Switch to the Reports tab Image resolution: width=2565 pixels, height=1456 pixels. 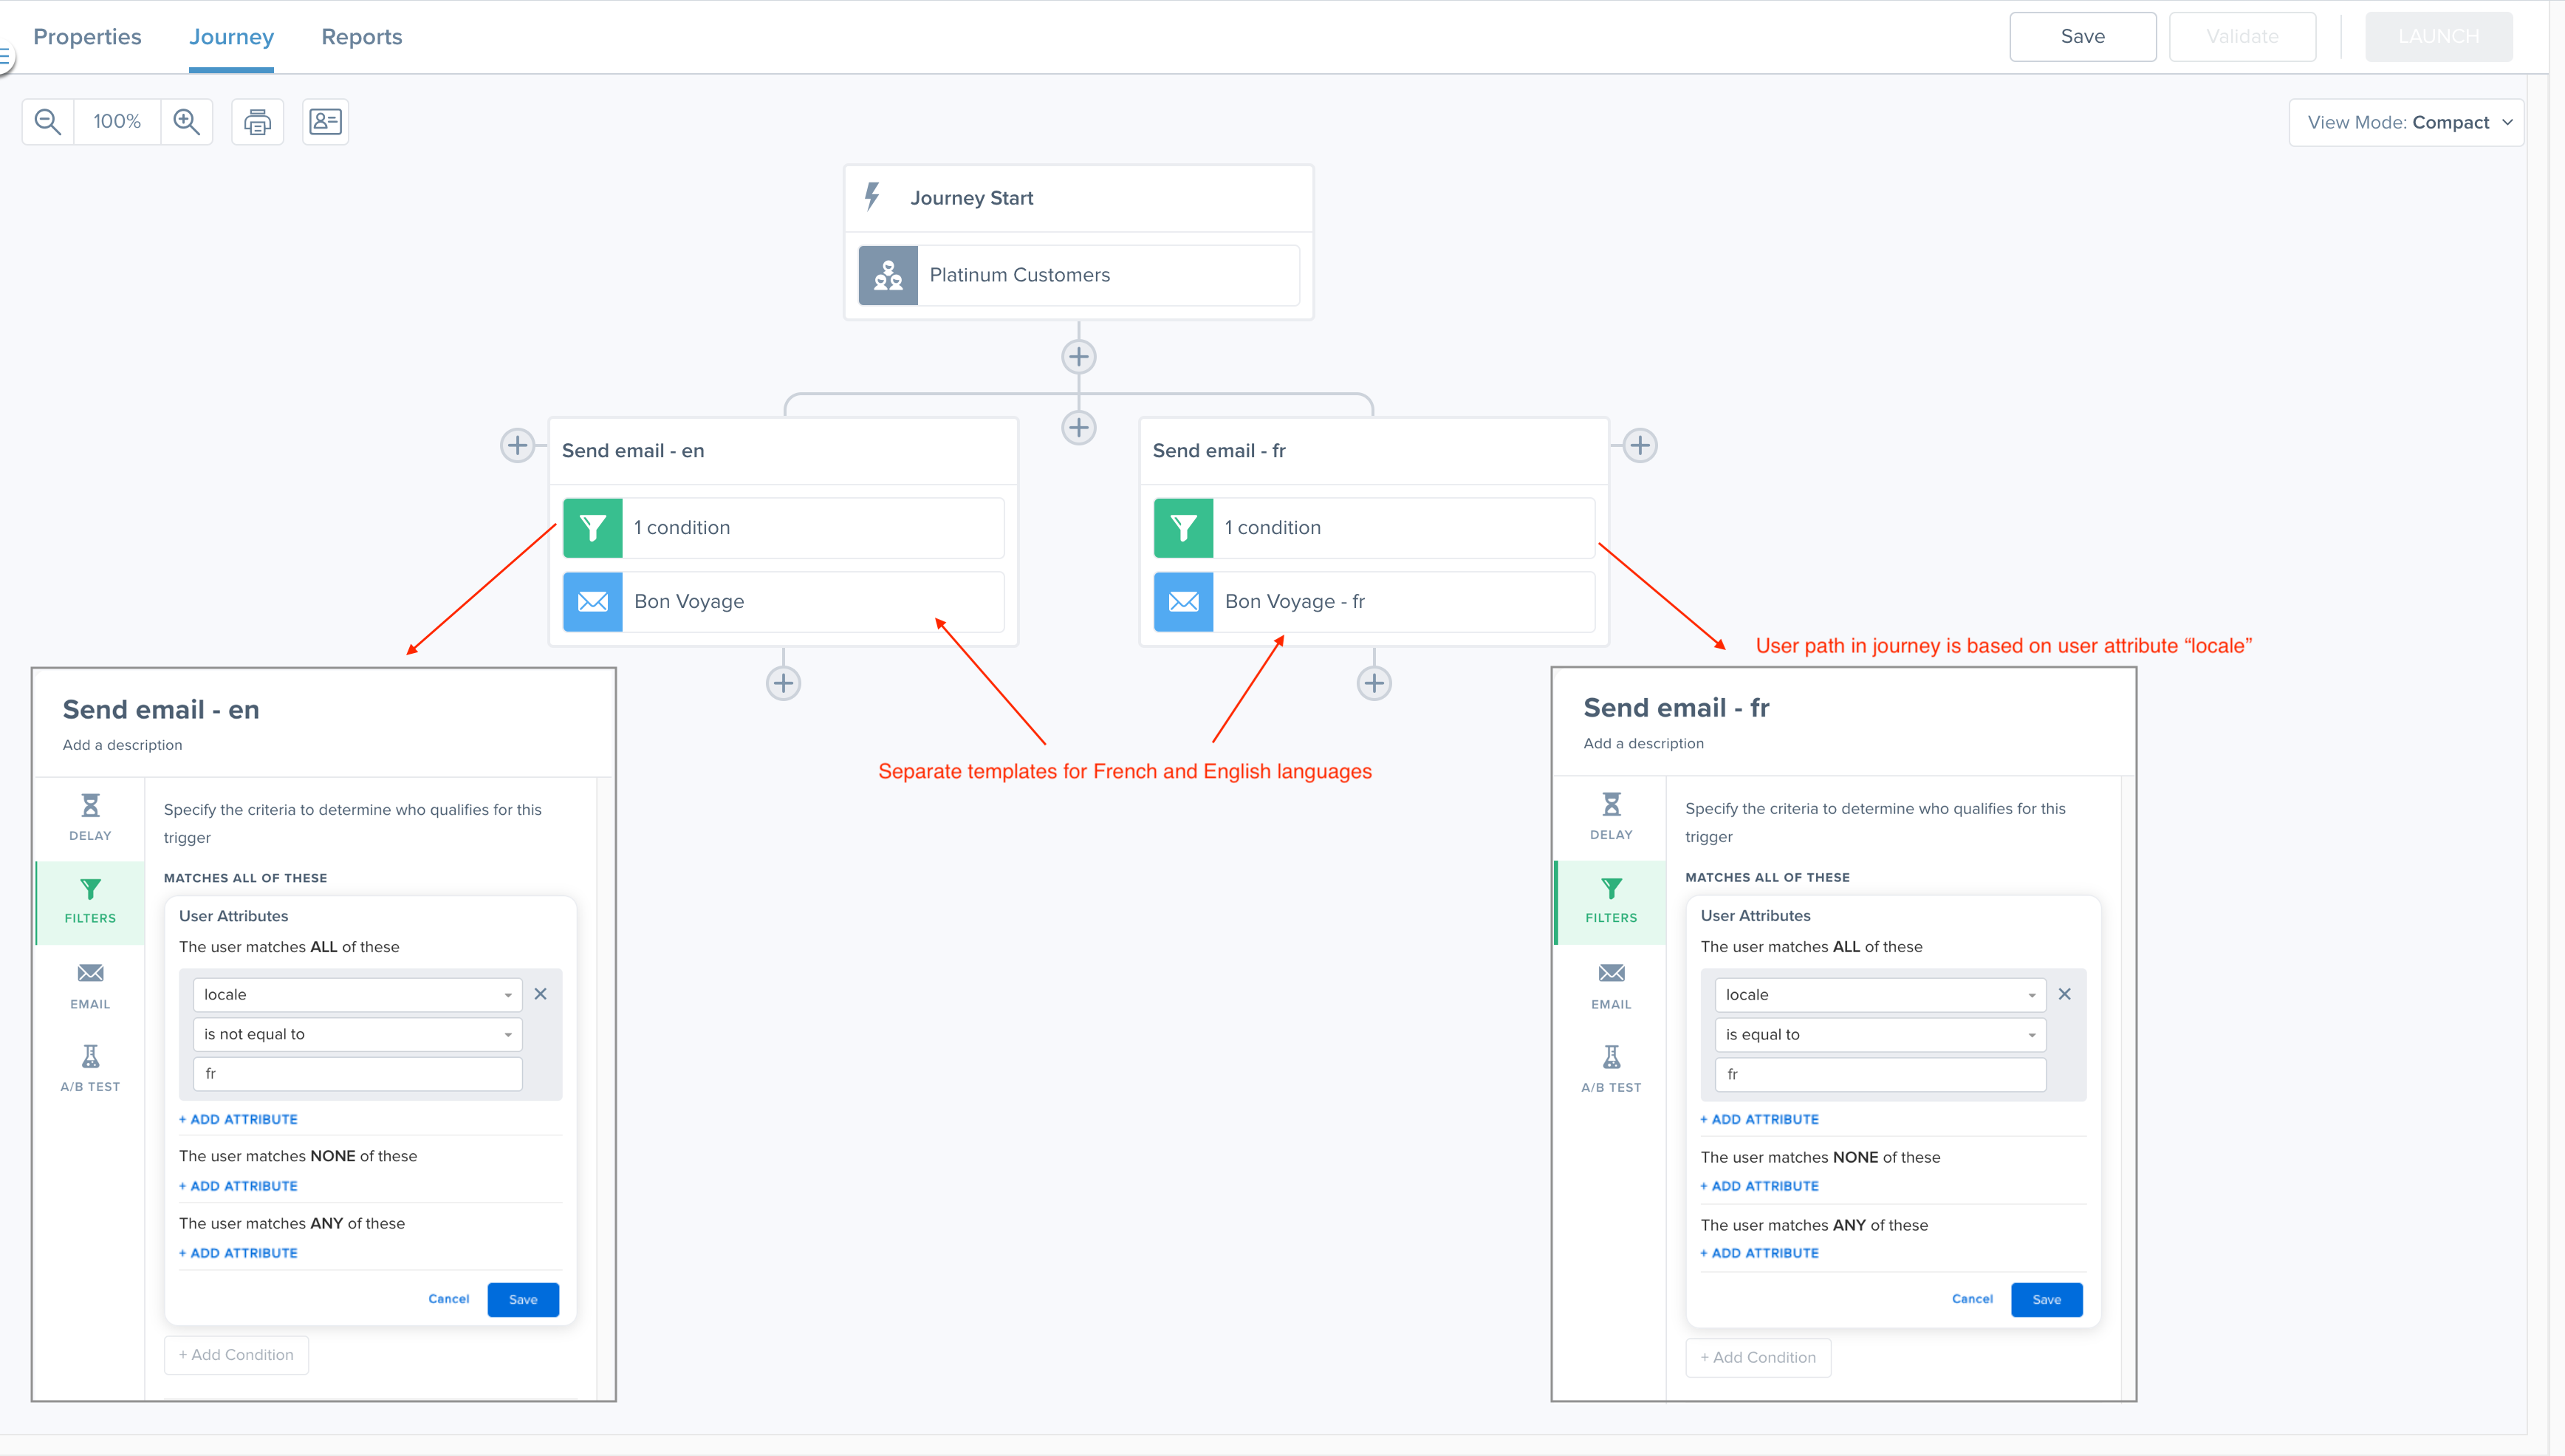(x=362, y=37)
